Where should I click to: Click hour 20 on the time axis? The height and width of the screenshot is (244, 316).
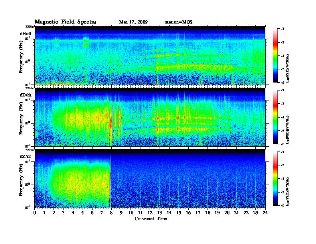(227, 213)
